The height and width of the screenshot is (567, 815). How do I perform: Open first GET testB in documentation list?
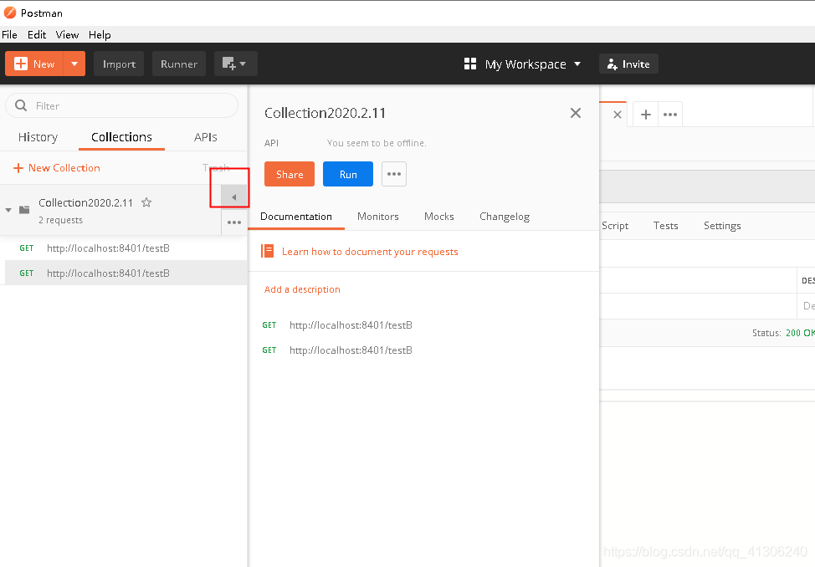point(337,325)
